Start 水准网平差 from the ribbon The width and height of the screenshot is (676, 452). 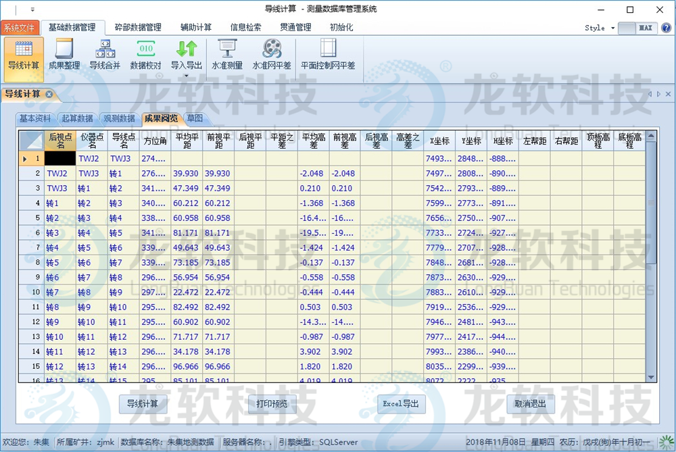(x=272, y=57)
